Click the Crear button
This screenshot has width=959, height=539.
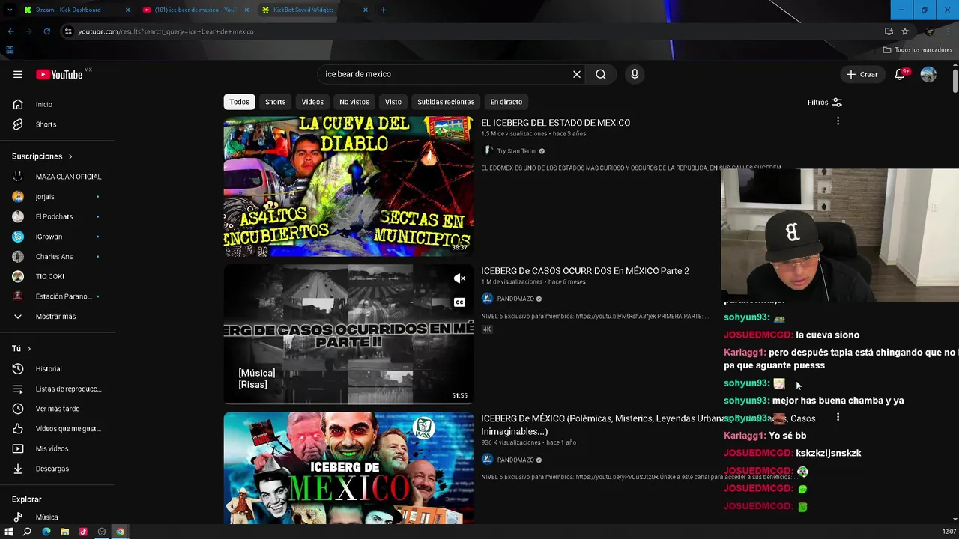(862, 74)
